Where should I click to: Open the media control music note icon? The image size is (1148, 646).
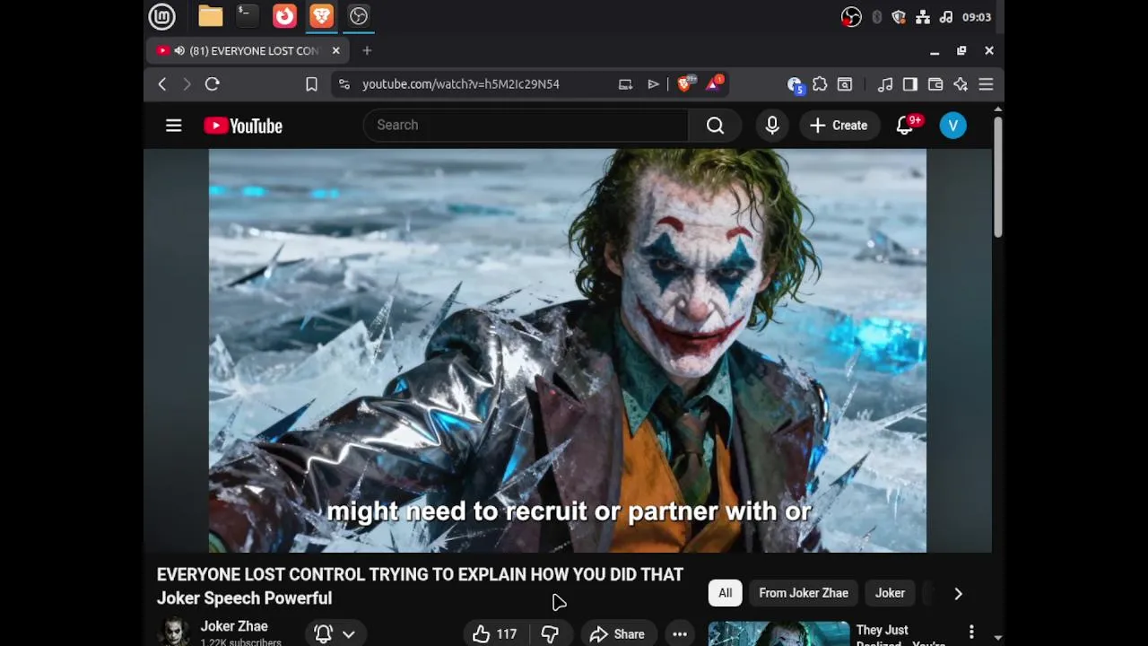point(885,84)
